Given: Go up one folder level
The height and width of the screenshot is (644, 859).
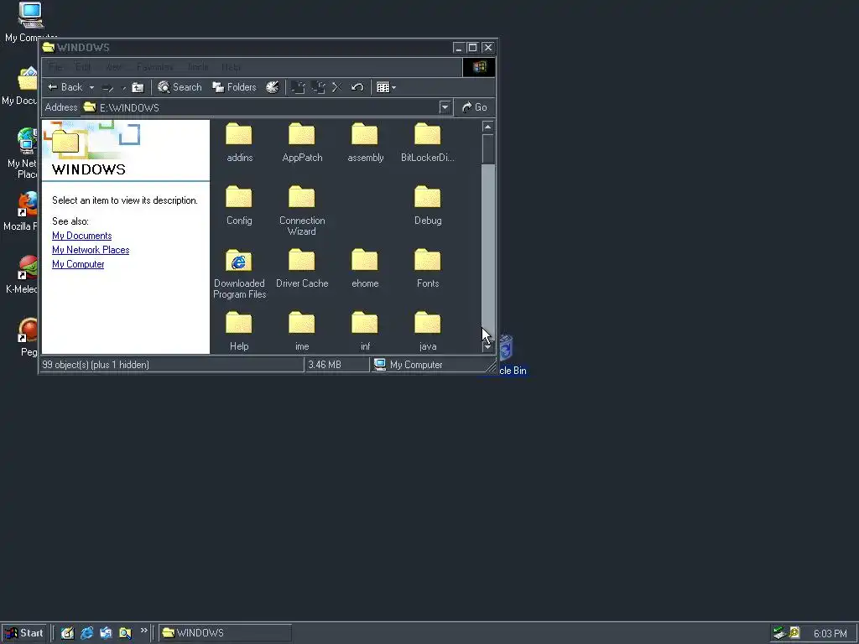Looking at the screenshot, I should (138, 87).
